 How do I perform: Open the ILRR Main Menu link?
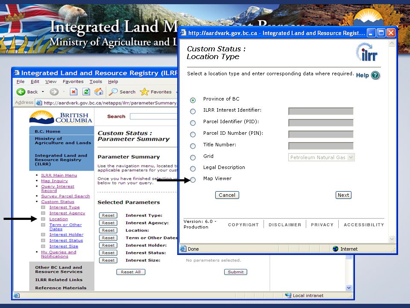pos(59,175)
